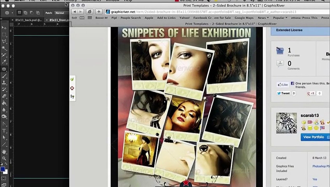Viewport: 330px width, 187px height.
Task: Set the white background color swatch
Action: [x=6, y=172]
